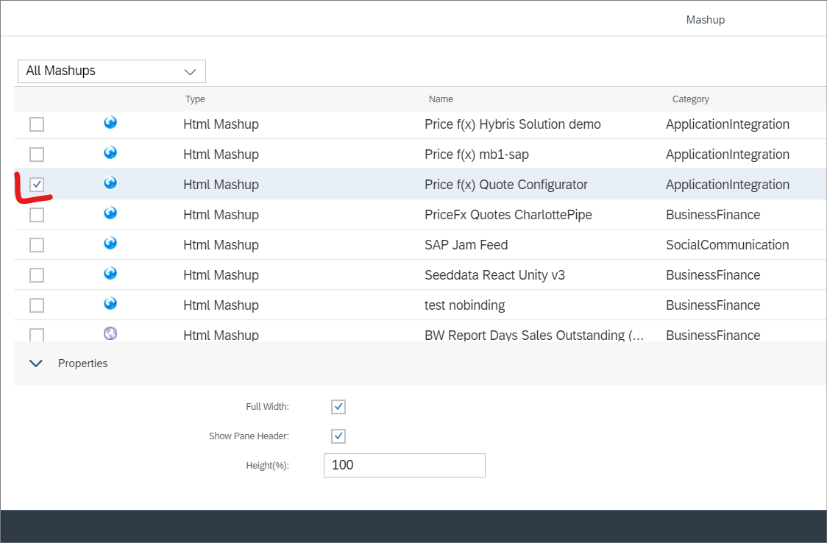Select the PriceFx Quotes CharlottePipe name

pos(508,215)
